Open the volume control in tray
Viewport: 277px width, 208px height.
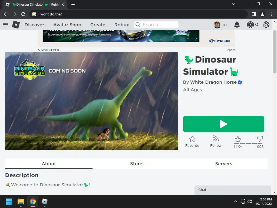(x=250, y=201)
